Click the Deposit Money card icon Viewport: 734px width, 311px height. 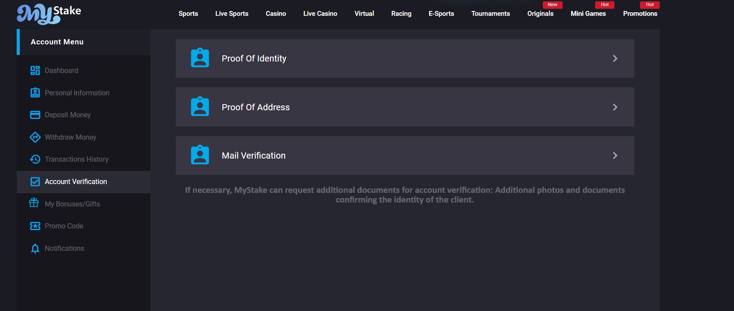coord(35,115)
